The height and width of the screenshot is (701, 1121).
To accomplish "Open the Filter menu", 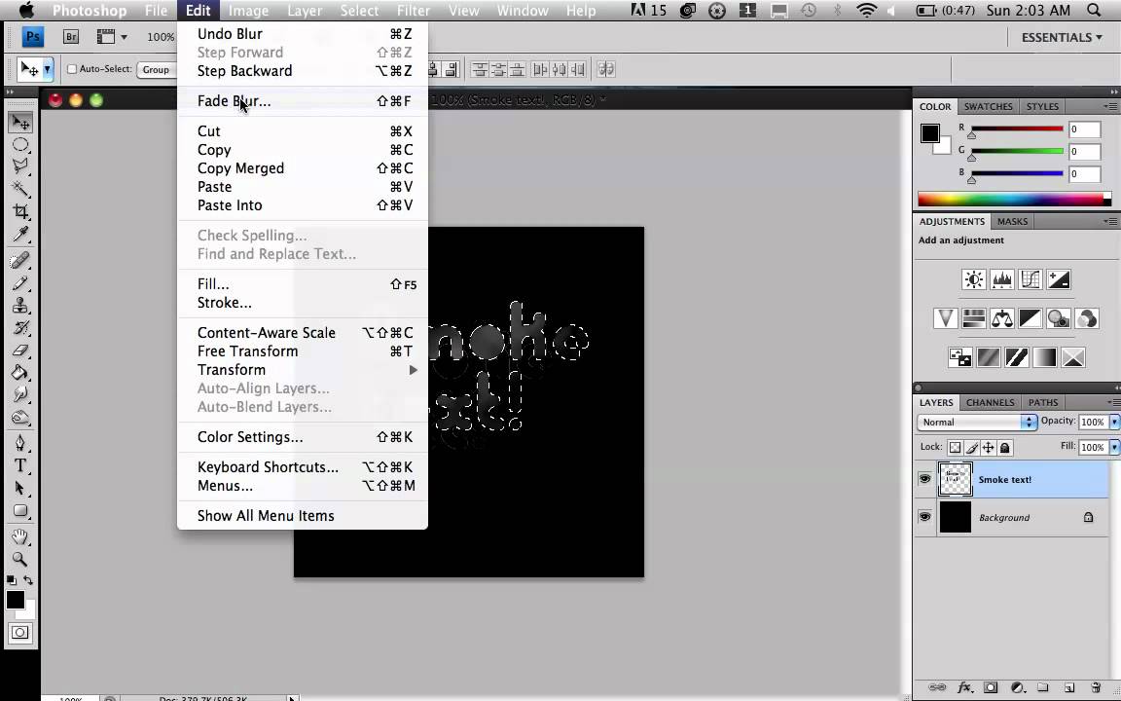I will [x=414, y=10].
